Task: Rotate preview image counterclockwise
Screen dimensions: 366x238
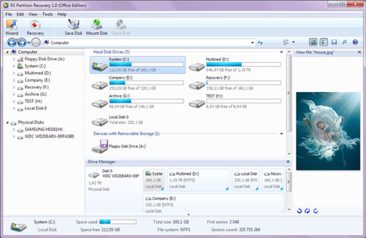Action: (299, 211)
